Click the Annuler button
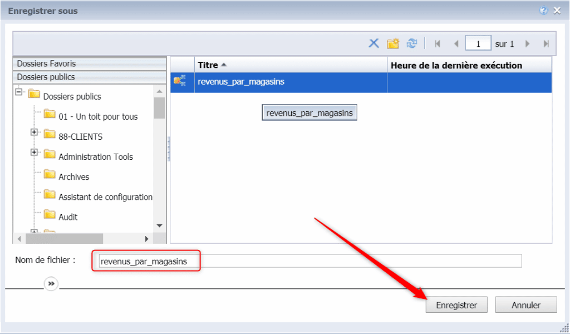The height and width of the screenshot is (334, 570). tap(526, 305)
